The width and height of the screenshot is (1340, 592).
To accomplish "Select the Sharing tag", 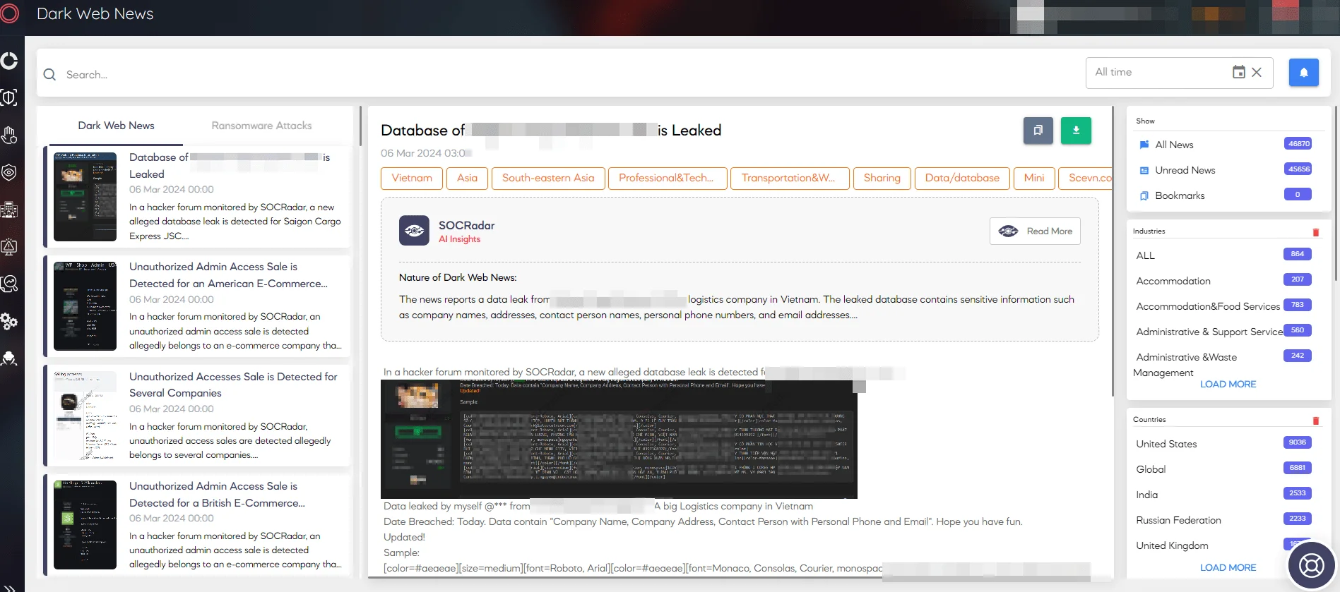I will 882,178.
